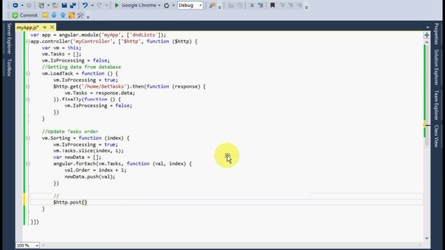This screenshot has height=250, width=445.
Task: Click the Decrease Indent icon
Action: 231,5
